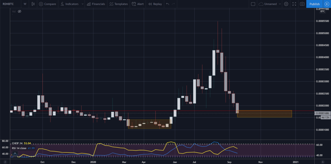Start bar Replay mode
Viewport: 331px width, 164px height.
click(x=155, y=4)
